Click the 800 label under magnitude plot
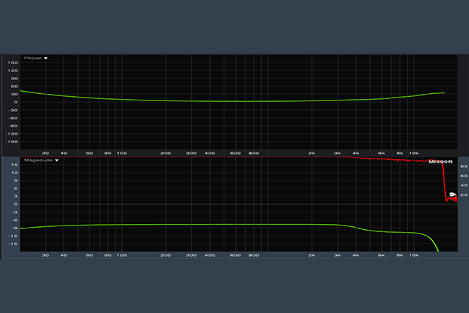 (x=253, y=255)
